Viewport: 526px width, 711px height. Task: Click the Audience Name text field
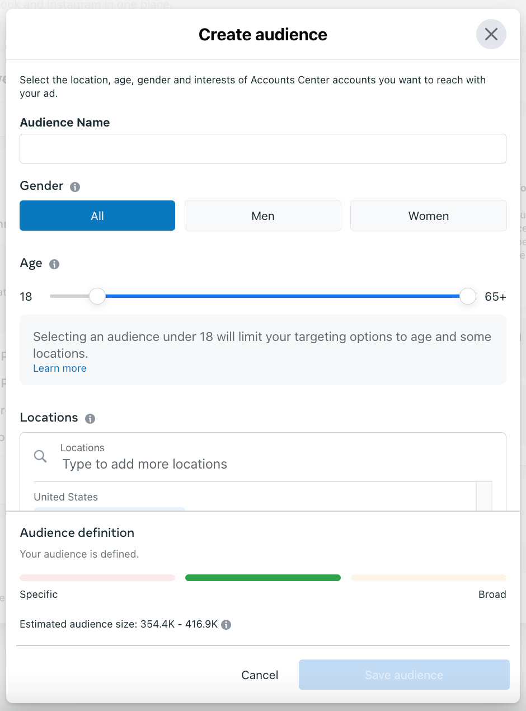click(x=262, y=148)
